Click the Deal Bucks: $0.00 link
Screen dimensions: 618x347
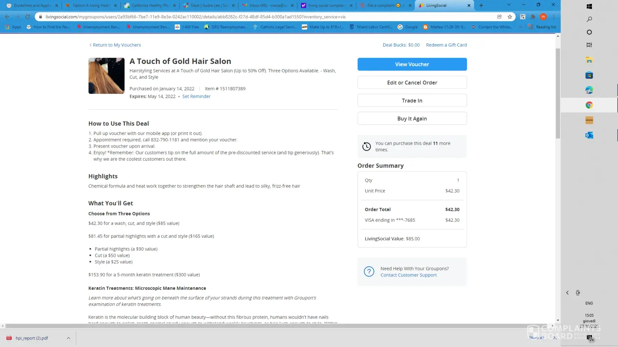pos(401,45)
